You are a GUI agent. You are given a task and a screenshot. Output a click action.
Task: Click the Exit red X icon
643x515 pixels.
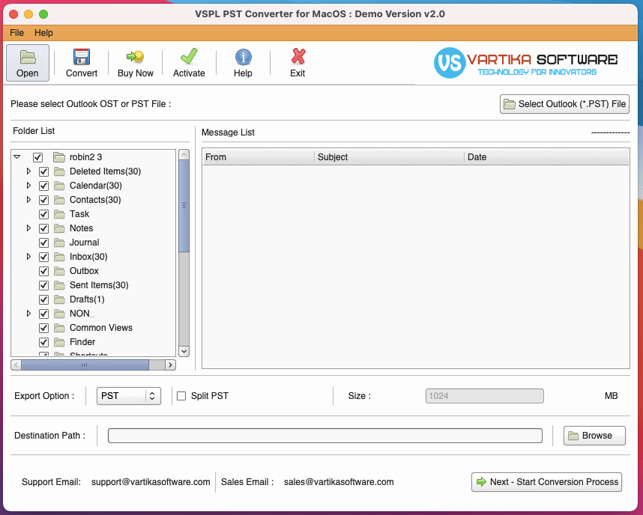298,57
